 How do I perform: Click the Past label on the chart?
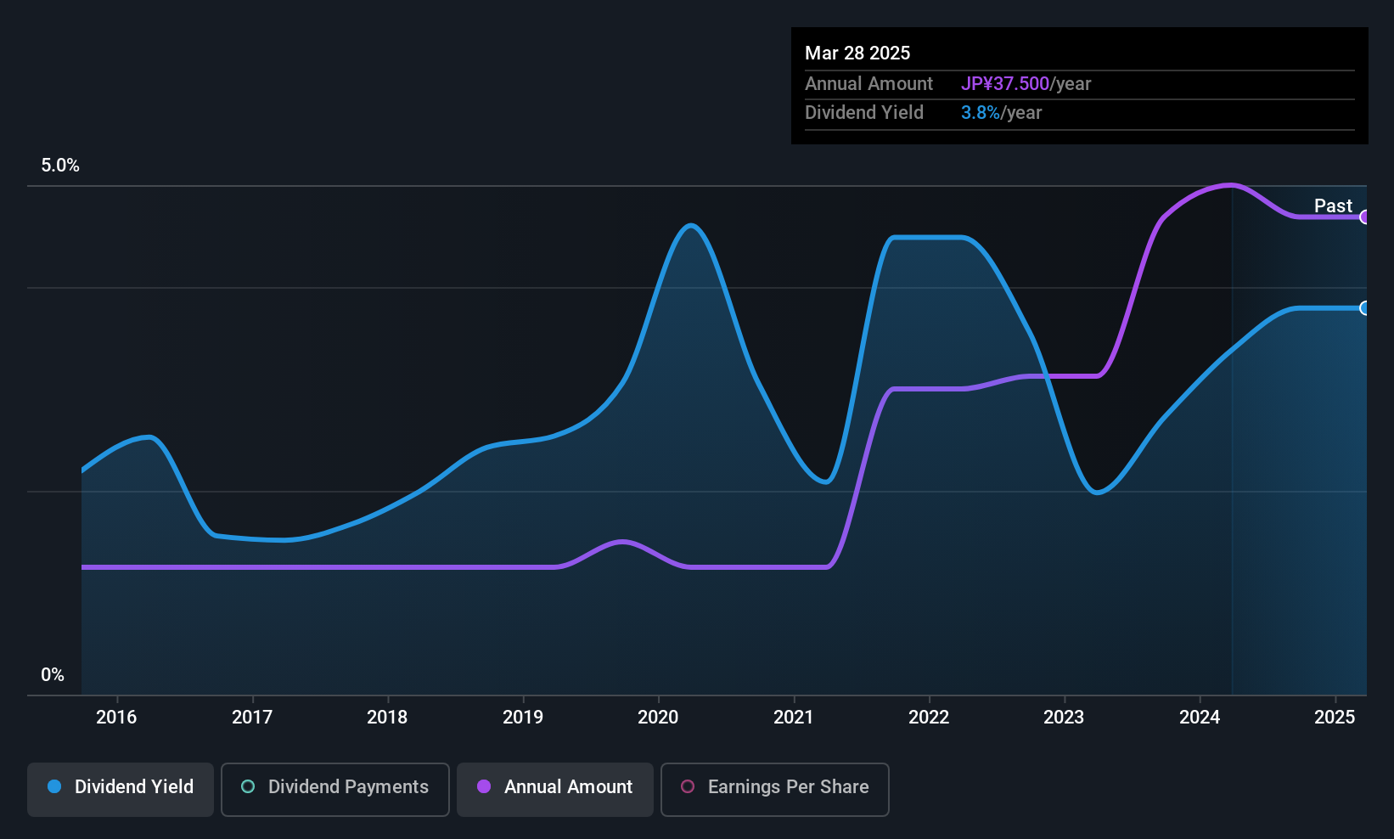1333,206
